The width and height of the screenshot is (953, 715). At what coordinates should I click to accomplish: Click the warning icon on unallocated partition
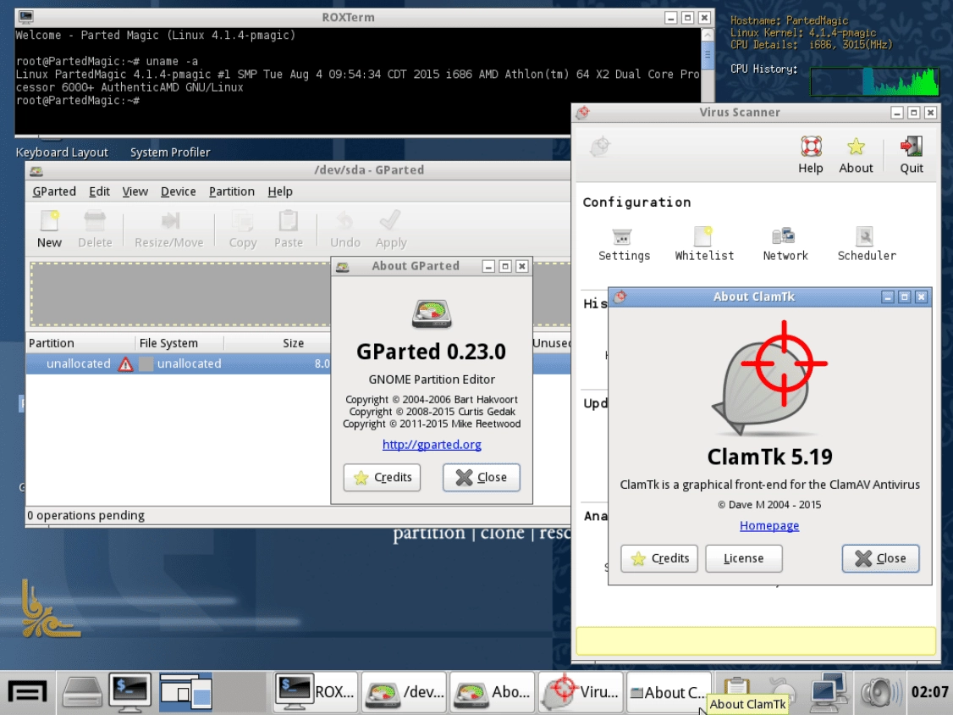(x=125, y=364)
